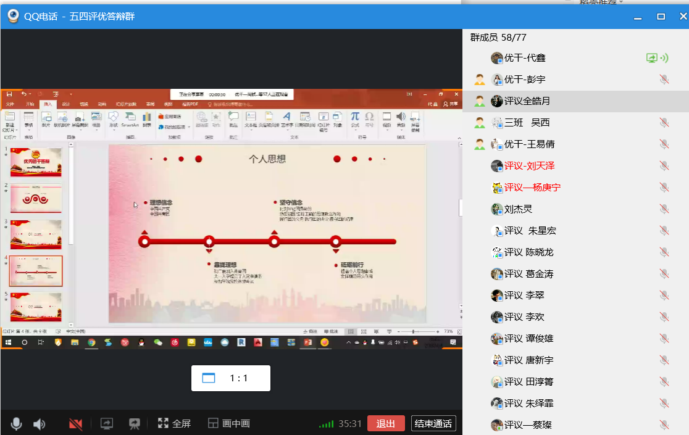Screen dimensions: 689x435
Task: Open the presentation whiteboard icon in call bar
Action: coord(135,424)
